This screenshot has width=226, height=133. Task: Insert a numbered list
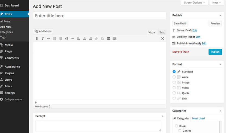(x=61, y=39)
